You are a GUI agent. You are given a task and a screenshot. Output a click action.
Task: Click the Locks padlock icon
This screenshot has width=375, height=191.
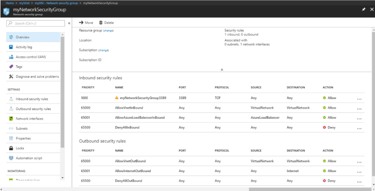coord(11,148)
